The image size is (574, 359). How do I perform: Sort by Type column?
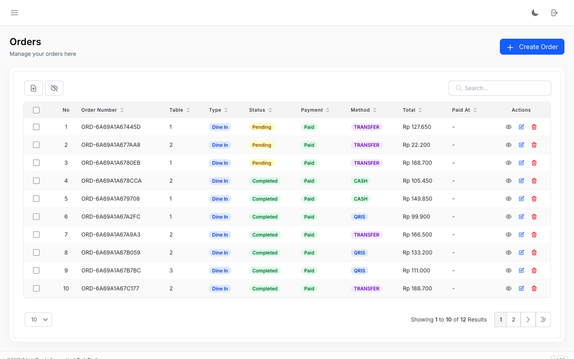coord(218,110)
